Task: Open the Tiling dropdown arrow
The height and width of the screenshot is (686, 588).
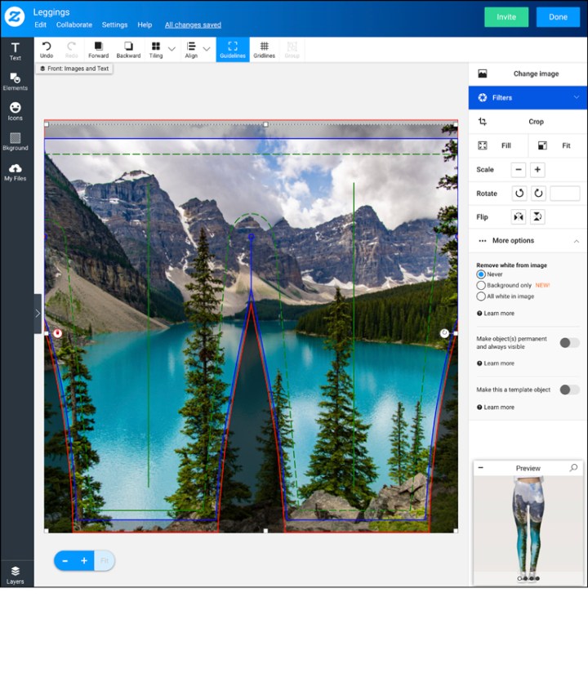Action: 171,49
